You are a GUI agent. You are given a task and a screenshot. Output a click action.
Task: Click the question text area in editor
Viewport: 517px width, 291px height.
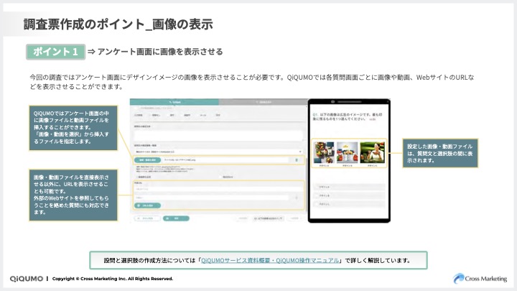point(218,135)
